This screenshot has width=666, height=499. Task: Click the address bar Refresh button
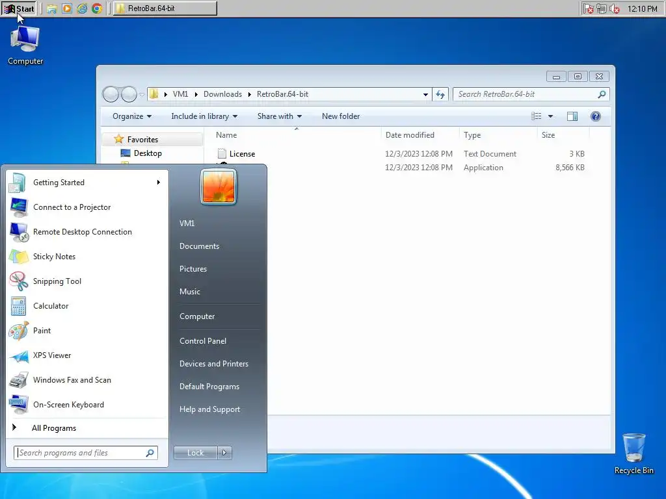point(440,94)
